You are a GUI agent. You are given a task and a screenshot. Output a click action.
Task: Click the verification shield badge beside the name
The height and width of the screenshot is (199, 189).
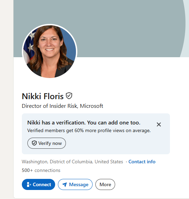[x=69, y=96]
